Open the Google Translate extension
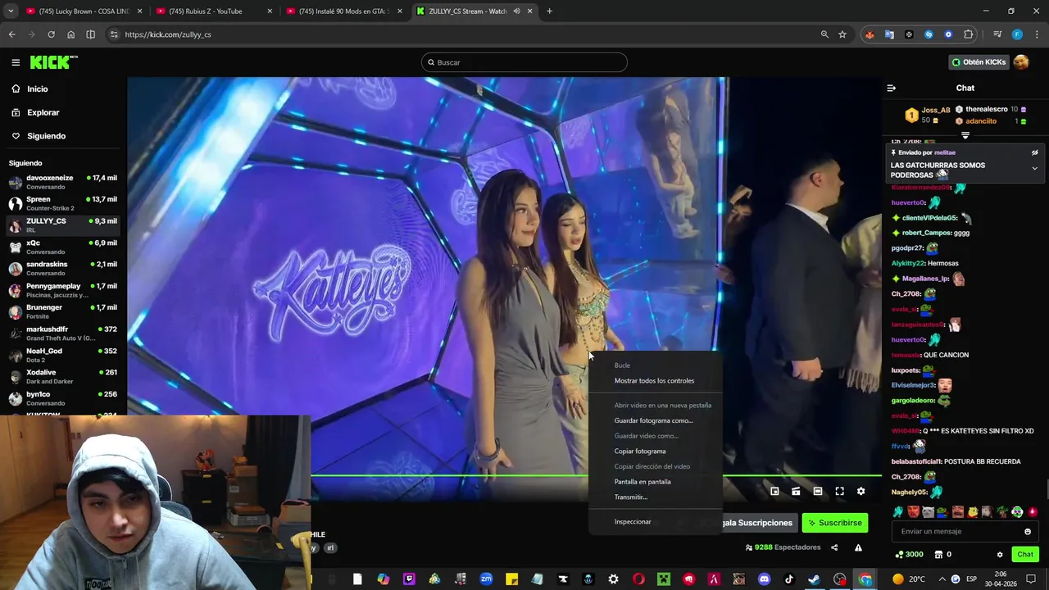 889,34
